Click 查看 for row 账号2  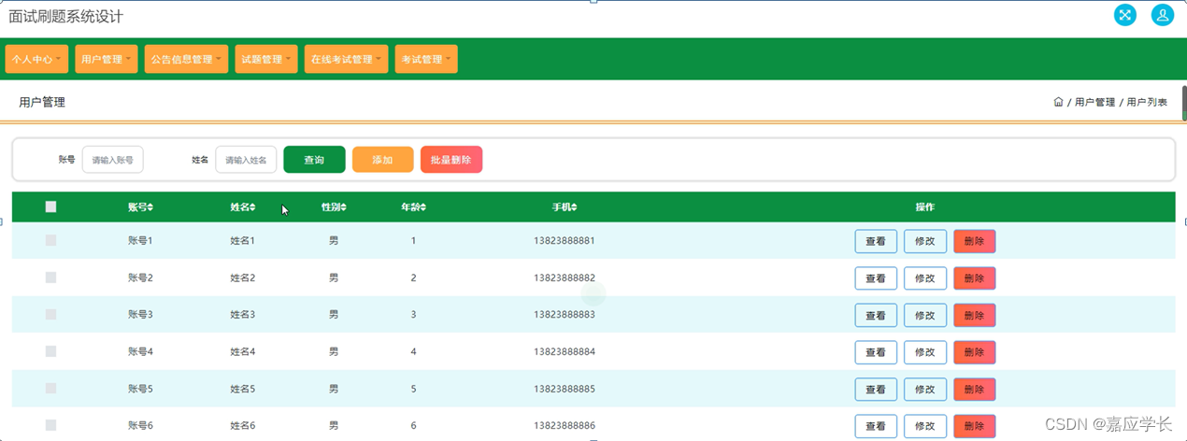[x=876, y=278]
